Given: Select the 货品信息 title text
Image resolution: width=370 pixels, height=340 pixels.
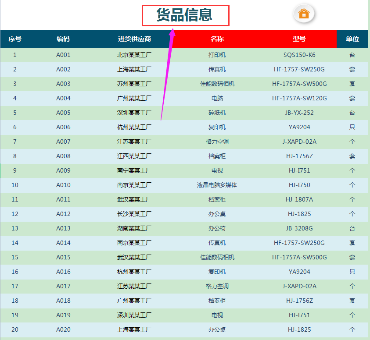Looking at the screenshot, I should coord(184,15).
